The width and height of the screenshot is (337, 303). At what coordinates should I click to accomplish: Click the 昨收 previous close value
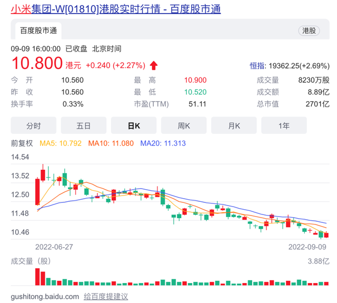pos(73,92)
